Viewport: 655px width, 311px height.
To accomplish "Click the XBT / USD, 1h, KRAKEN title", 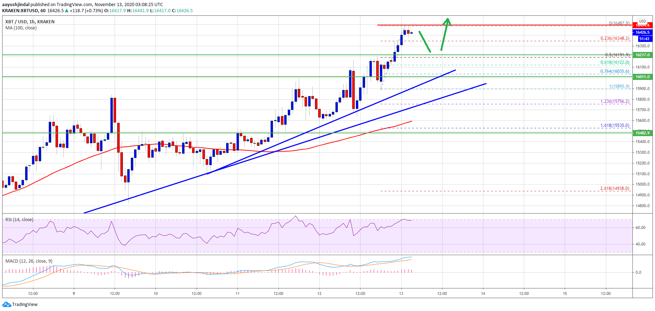I will point(30,22).
